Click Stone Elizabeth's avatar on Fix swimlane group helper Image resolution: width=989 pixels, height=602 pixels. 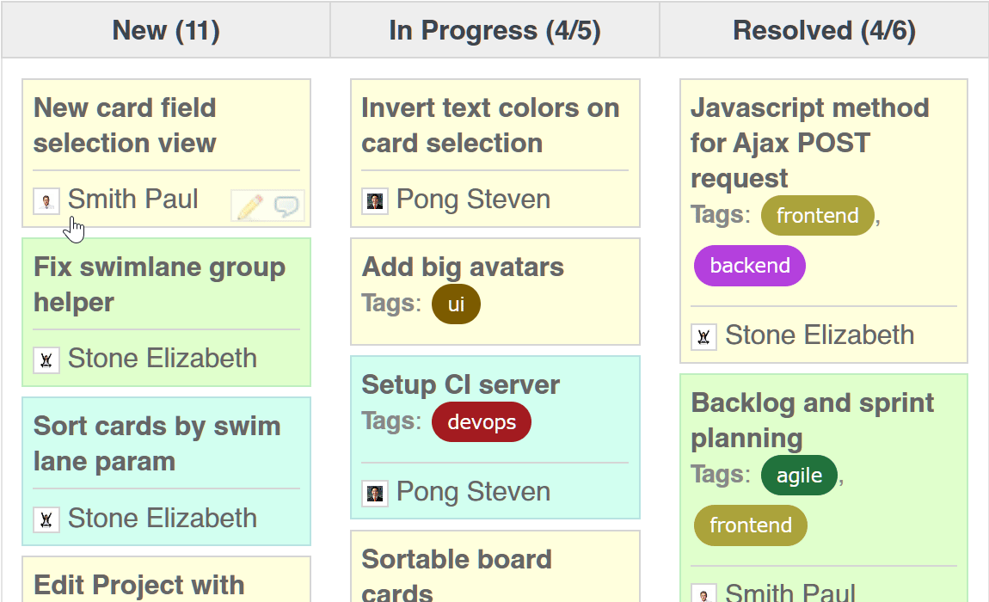[46, 359]
